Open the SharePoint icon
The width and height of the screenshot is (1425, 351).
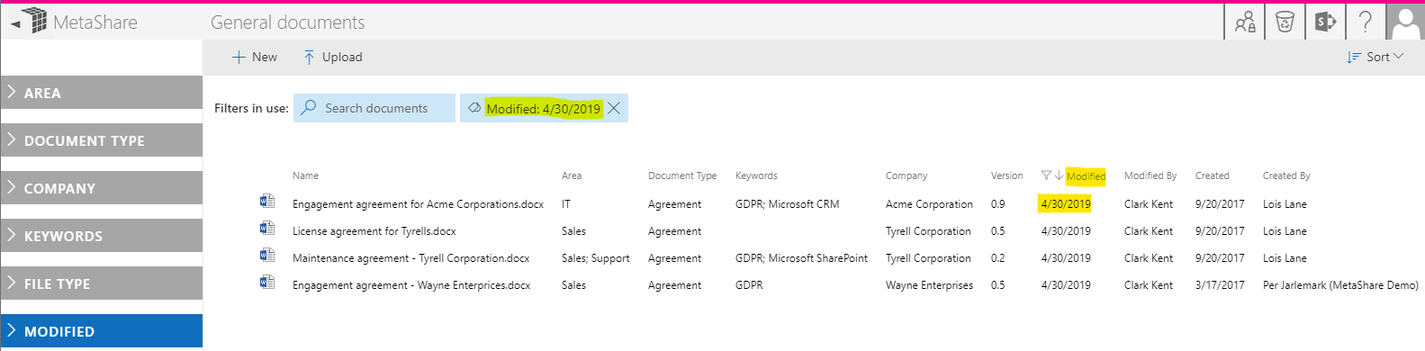pos(1325,22)
